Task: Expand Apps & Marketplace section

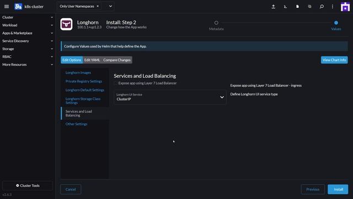Action: pyautogui.click(x=28, y=33)
